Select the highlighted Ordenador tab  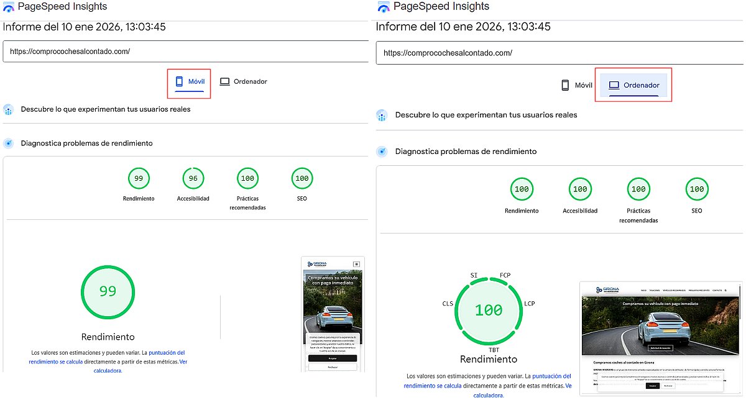(x=633, y=85)
